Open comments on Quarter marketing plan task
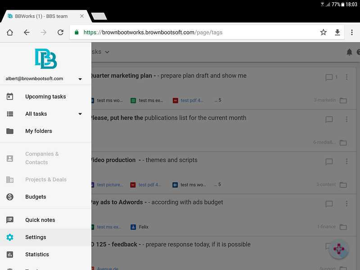Screen dimensions: 360x270 [329, 77]
